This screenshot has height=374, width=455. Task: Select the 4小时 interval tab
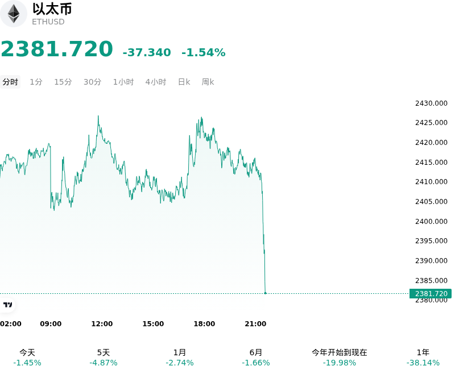156,82
